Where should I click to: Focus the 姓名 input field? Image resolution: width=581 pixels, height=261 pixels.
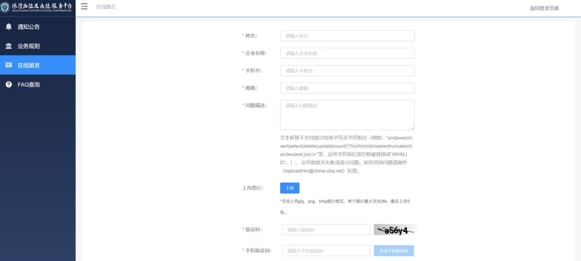347,36
